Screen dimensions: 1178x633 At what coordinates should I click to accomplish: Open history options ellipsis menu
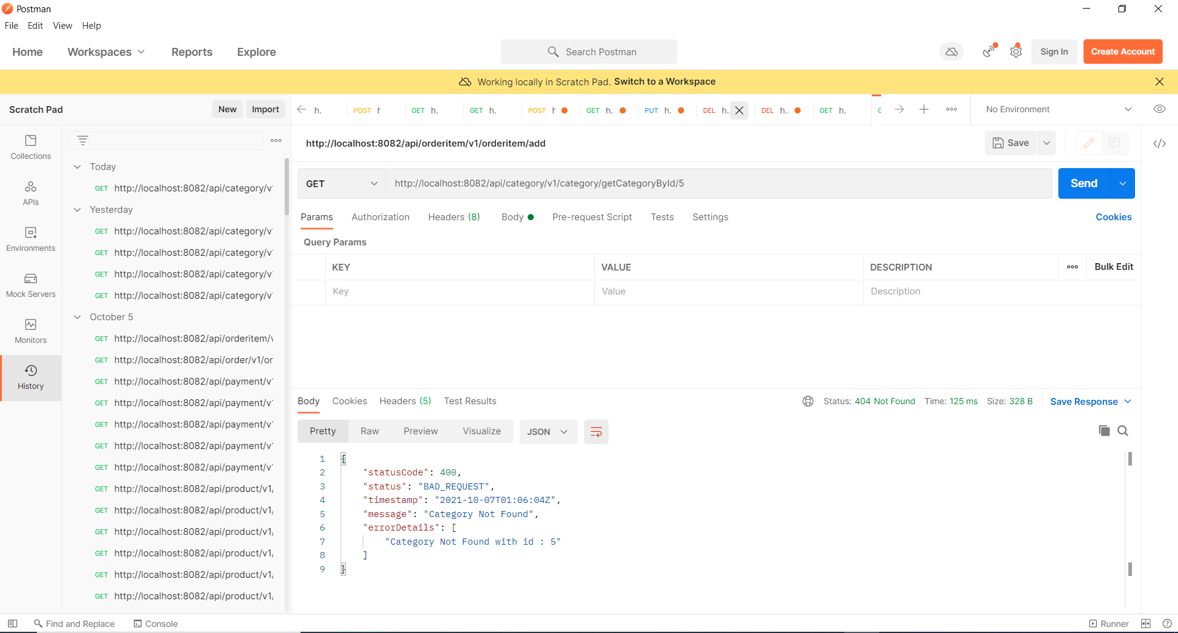pos(276,140)
